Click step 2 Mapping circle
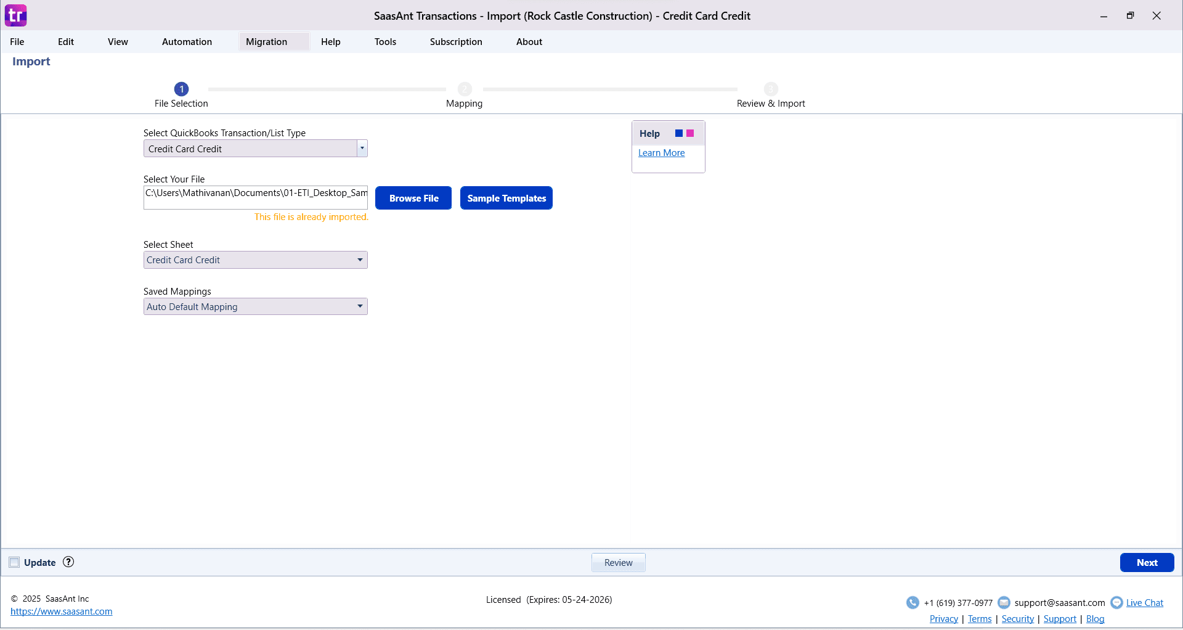Image resolution: width=1183 pixels, height=630 pixels. tap(465, 89)
